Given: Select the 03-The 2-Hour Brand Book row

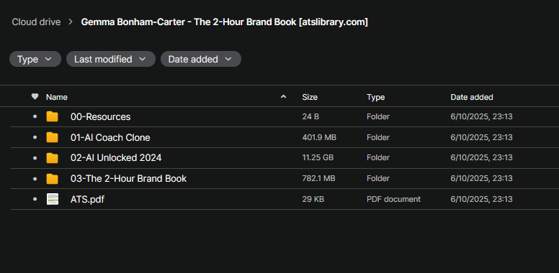Looking at the screenshot, I should (285, 178).
